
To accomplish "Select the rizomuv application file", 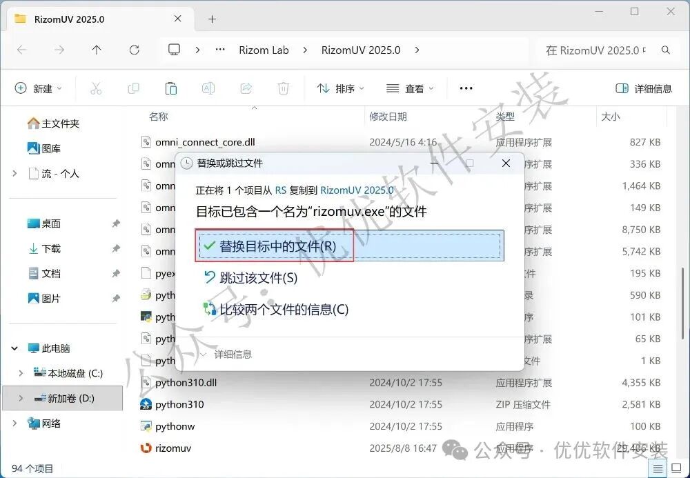I will 173,448.
